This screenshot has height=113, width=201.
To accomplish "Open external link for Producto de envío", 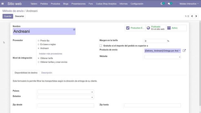I will [184, 51].
